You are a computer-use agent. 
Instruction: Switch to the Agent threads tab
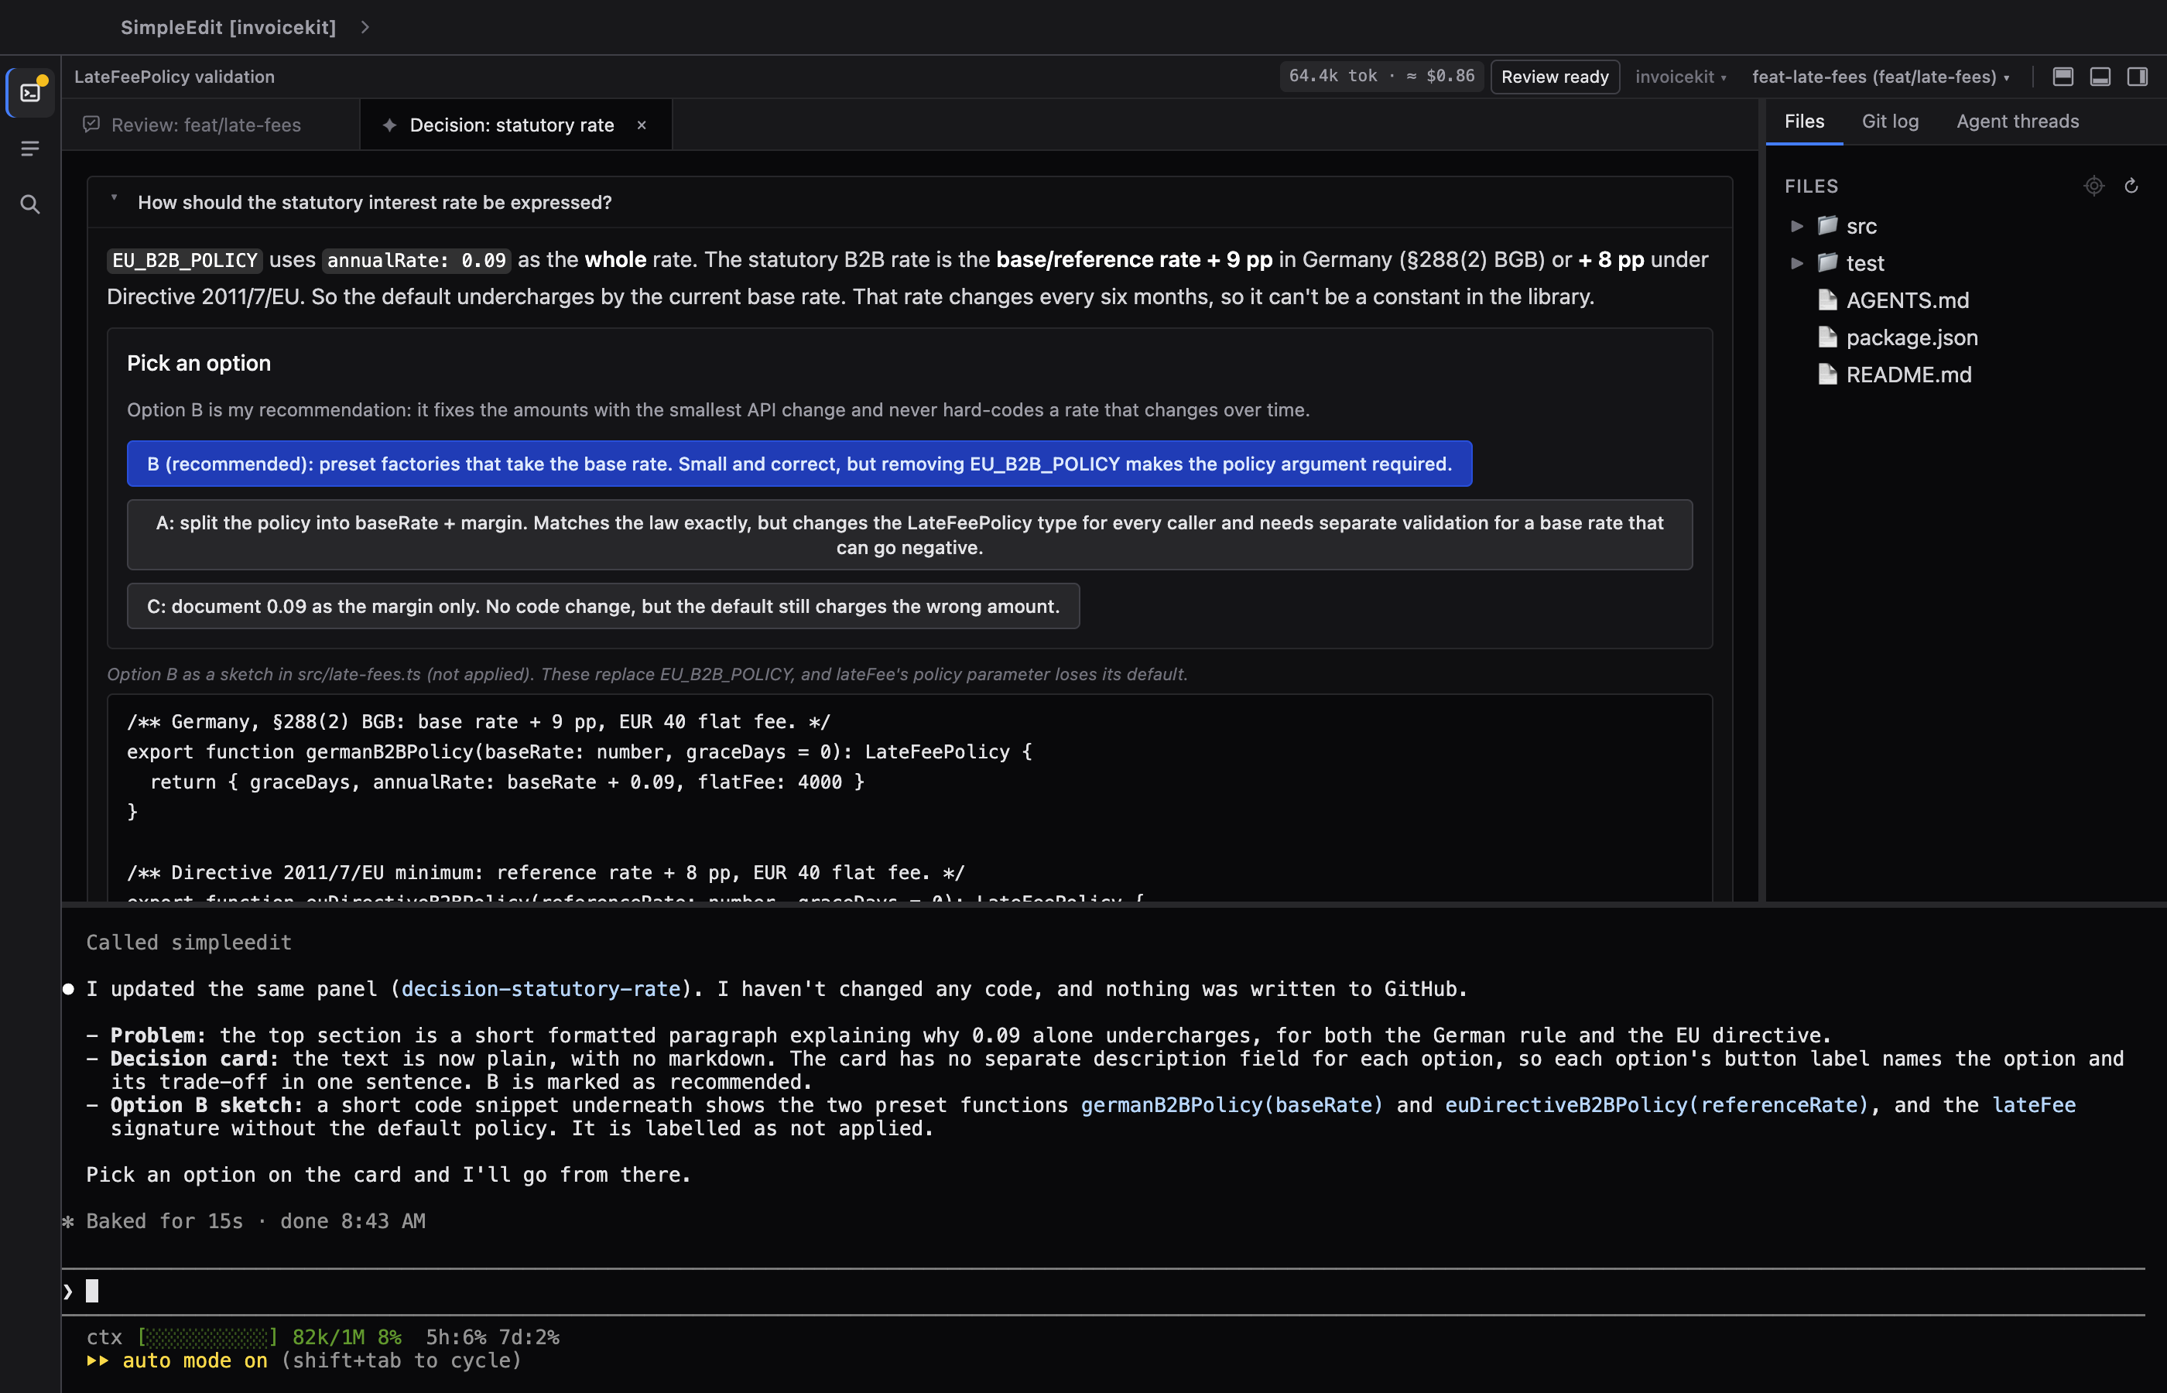tap(2017, 122)
